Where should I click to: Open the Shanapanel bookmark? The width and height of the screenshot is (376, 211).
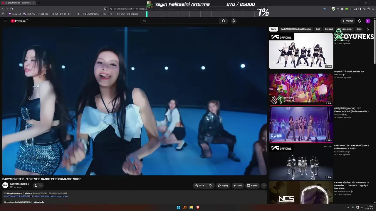(15, 14)
